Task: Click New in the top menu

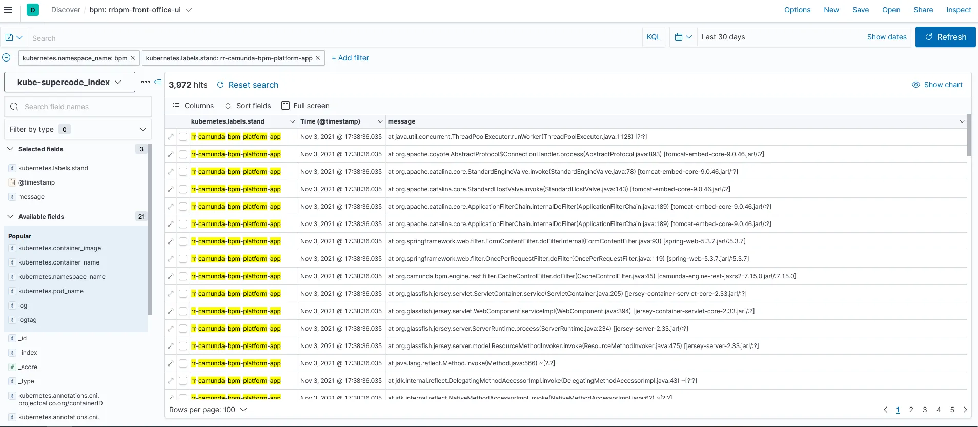Action: pyautogui.click(x=831, y=10)
